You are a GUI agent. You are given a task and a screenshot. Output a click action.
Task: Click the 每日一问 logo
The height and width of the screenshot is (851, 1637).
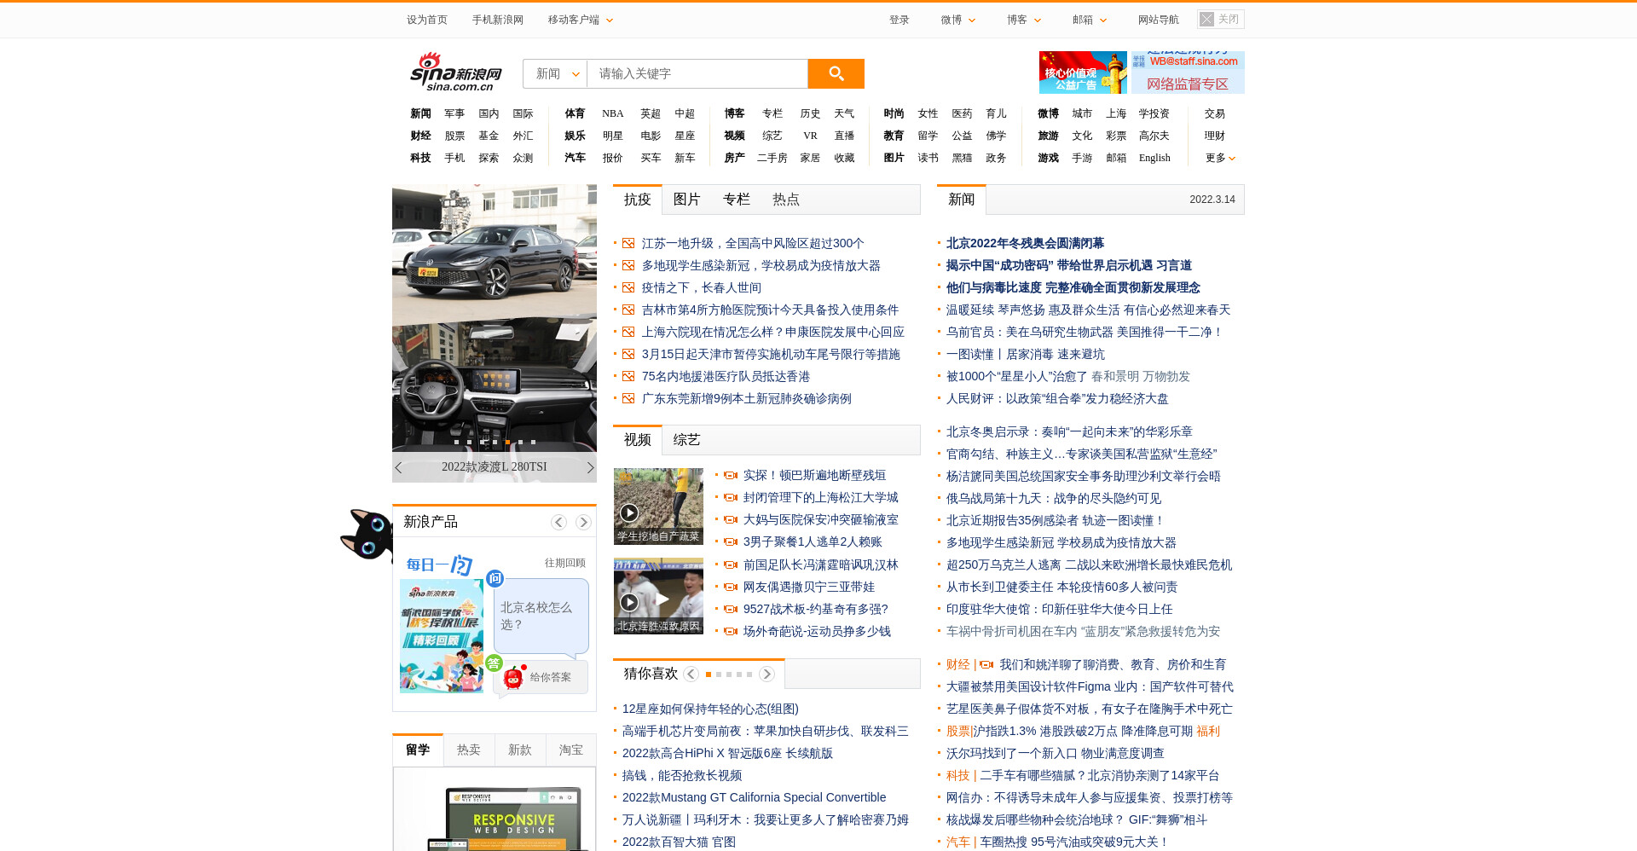(439, 564)
